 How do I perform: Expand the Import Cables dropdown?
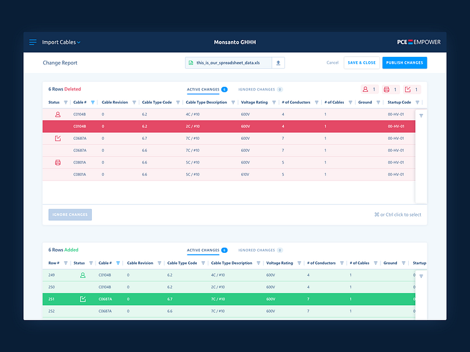click(61, 42)
